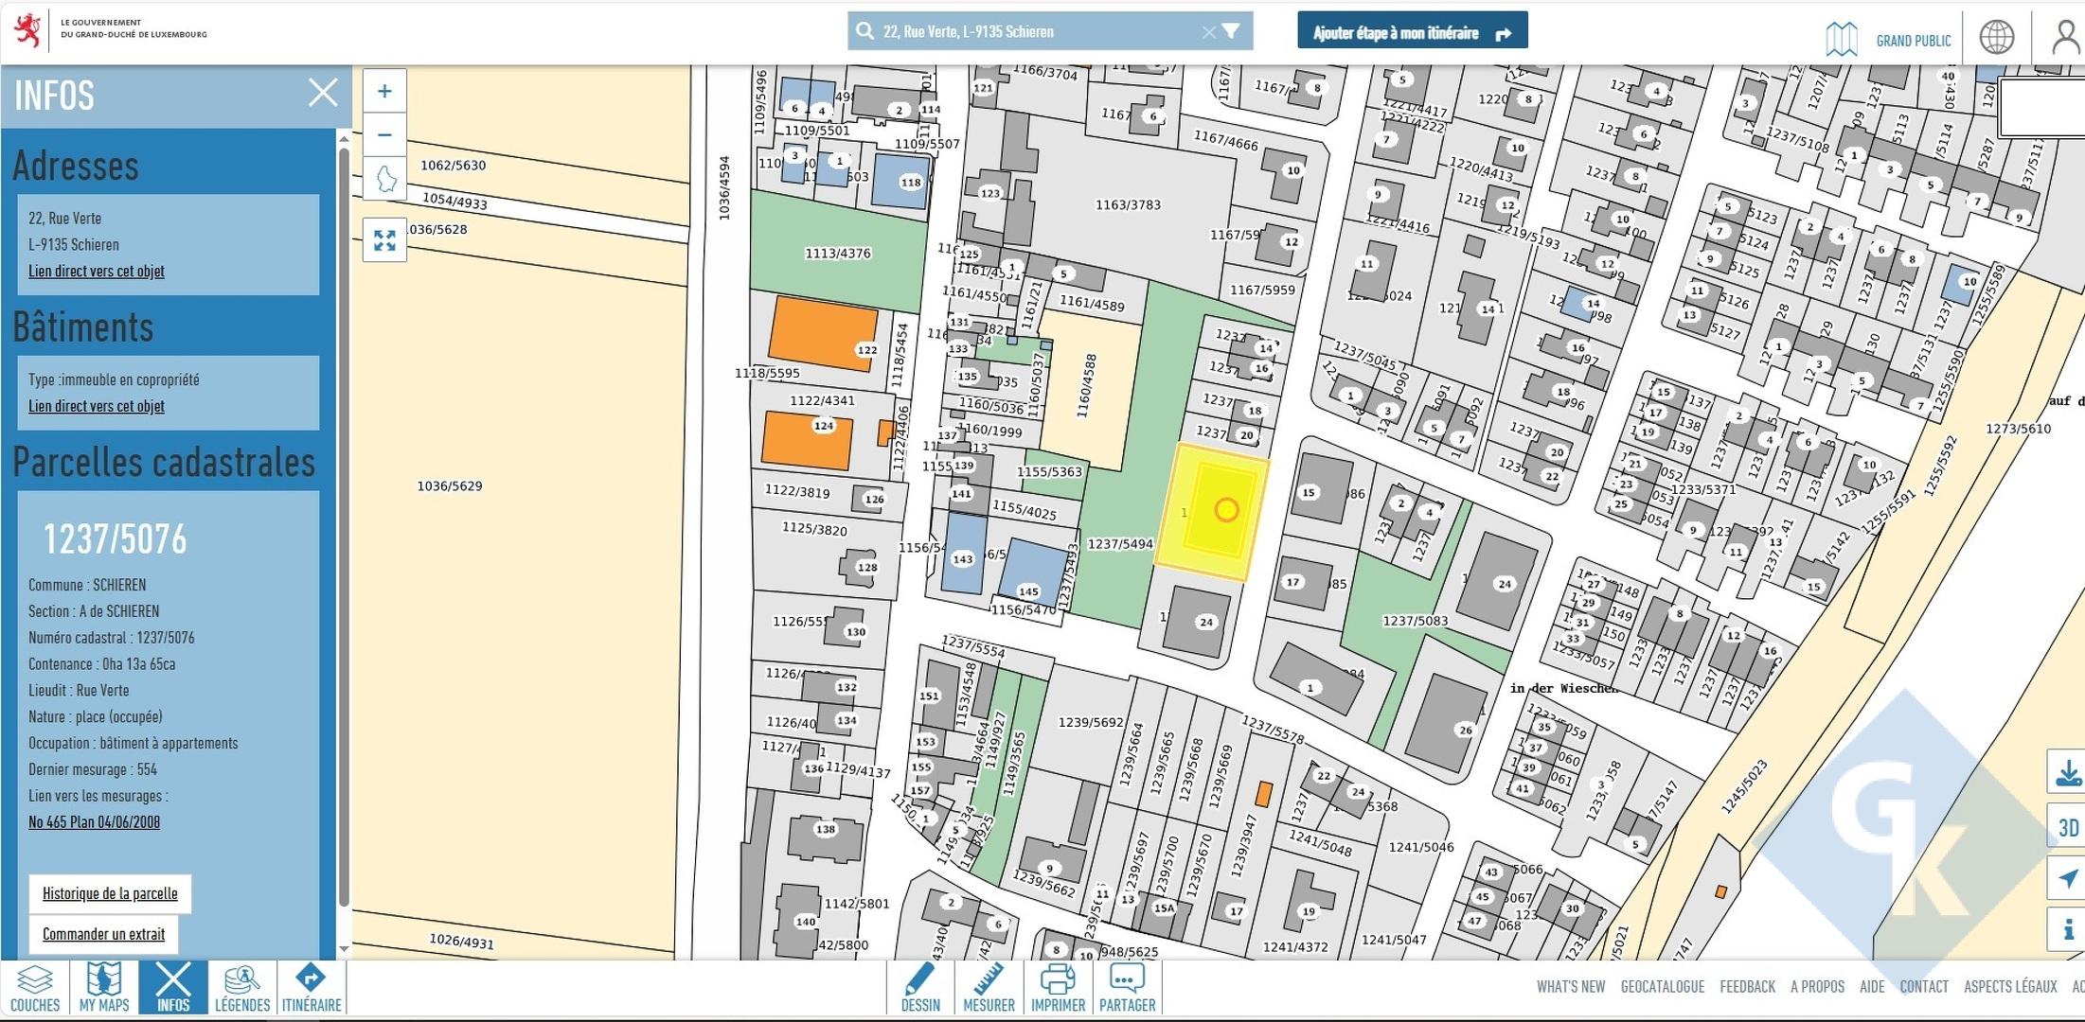Toggle fullscreen map view
The width and height of the screenshot is (2085, 1022).
pyautogui.click(x=384, y=240)
